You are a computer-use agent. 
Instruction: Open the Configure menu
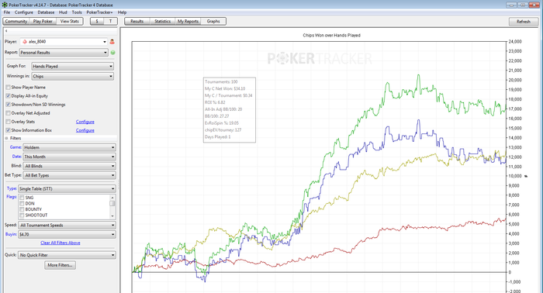tap(24, 12)
